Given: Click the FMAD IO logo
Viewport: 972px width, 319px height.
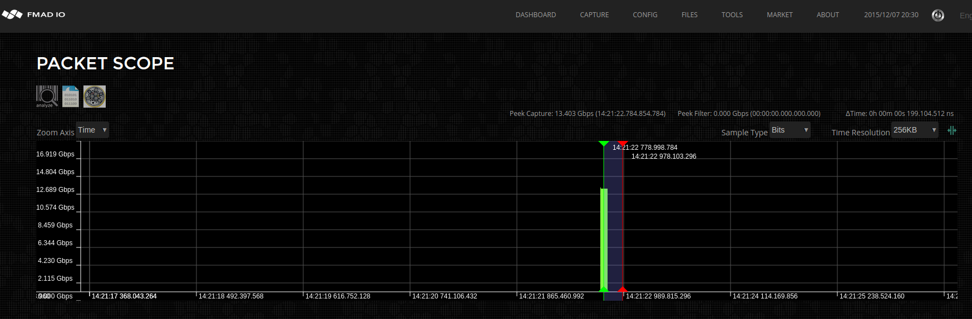Looking at the screenshot, I should (34, 14).
